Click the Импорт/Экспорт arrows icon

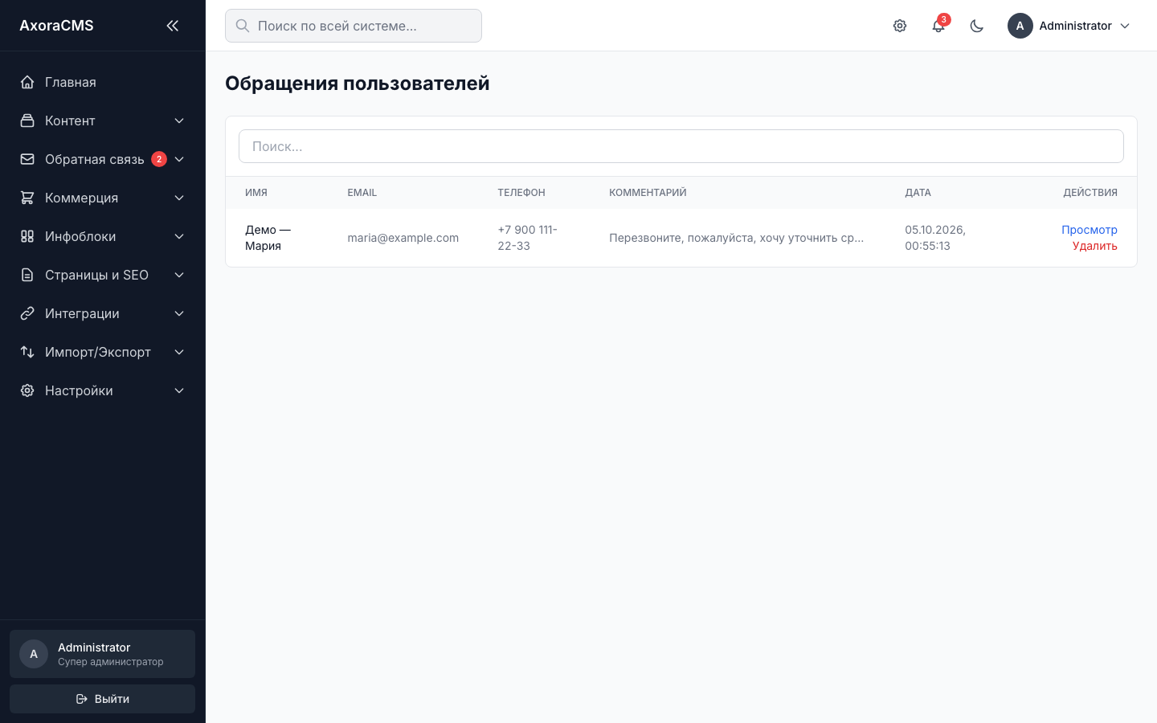tap(27, 352)
